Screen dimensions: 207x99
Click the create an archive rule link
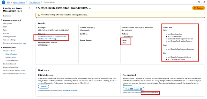[70, 90]
